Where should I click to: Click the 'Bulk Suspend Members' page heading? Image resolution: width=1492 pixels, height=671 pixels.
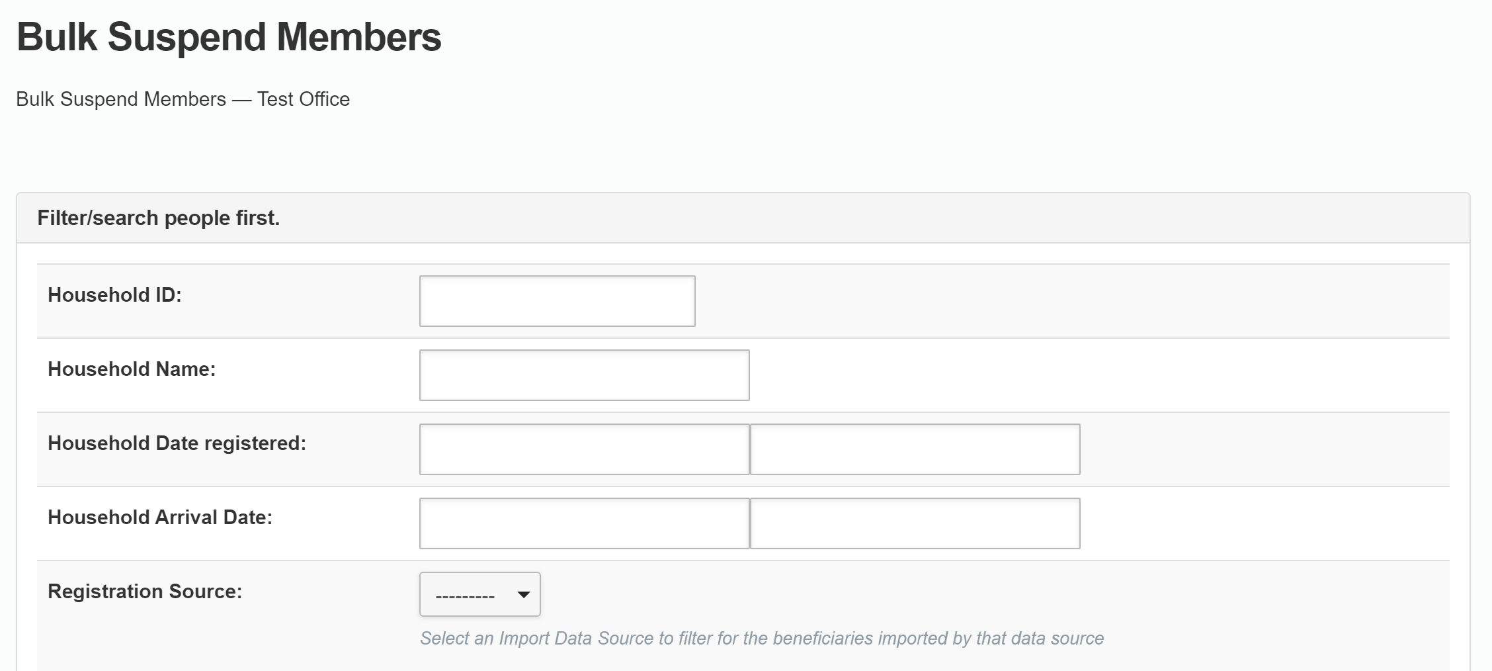pos(229,37)
